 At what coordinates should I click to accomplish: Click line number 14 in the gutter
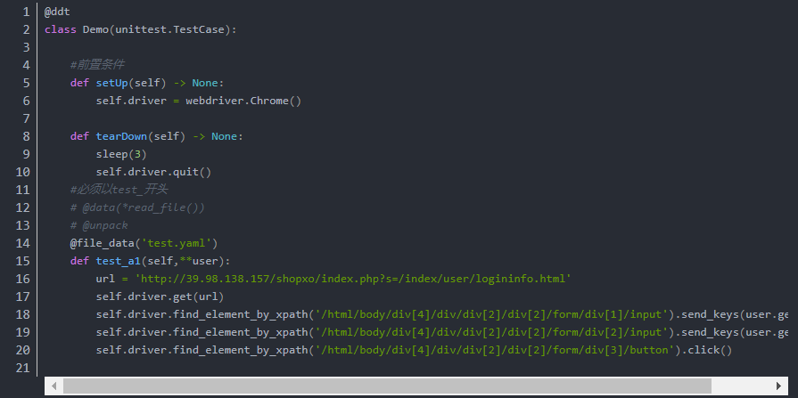click(x=23, y=243)
